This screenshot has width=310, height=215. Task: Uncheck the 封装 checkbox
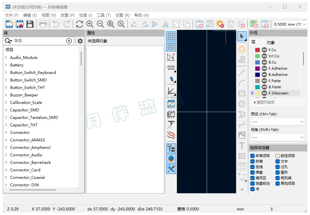[253, 161]
